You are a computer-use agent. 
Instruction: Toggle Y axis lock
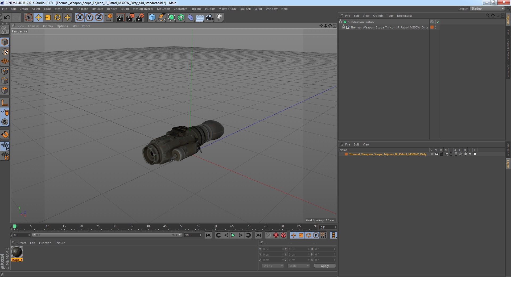pos(89,18)
